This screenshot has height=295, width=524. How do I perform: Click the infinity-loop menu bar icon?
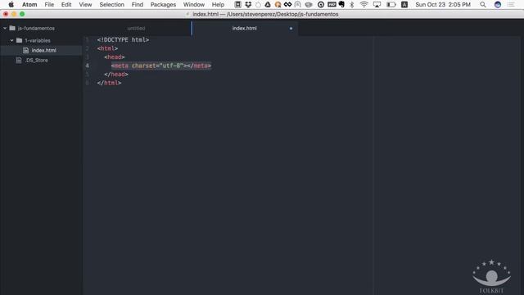point(287,4)
